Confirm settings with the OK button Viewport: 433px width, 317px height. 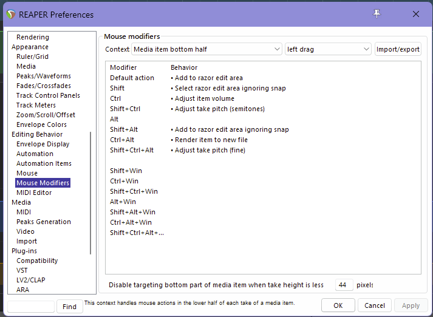click(338, 305)
